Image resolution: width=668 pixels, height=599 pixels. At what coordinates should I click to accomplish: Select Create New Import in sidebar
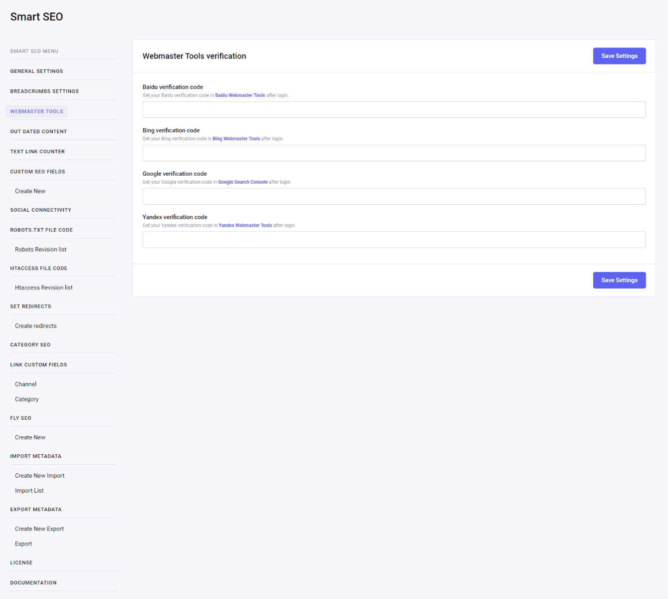coord(39,476)
